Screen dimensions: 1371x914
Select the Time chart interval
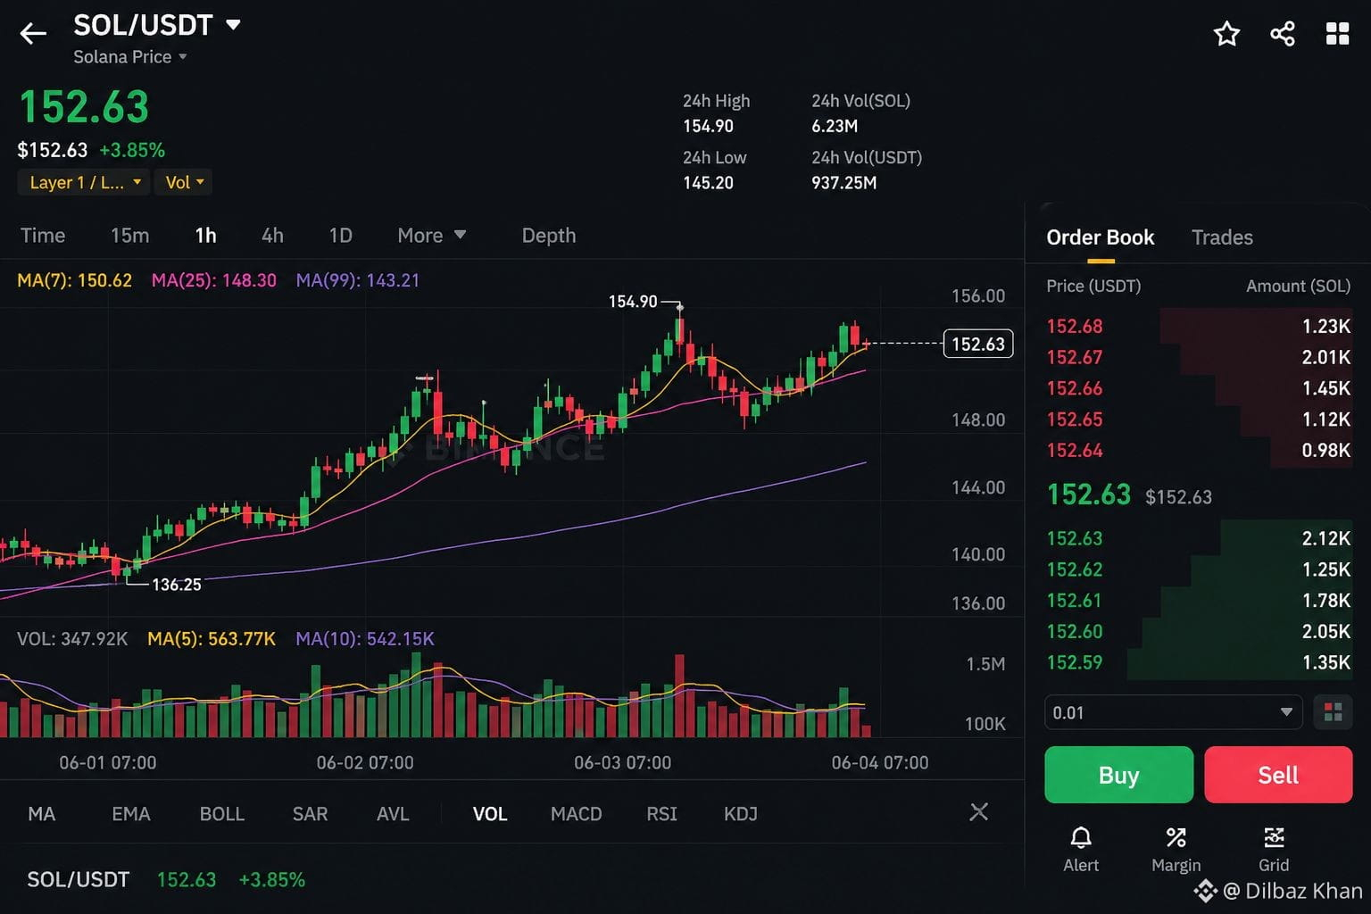coord(43,236)
